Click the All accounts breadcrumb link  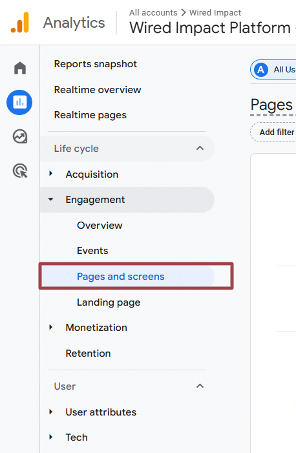tap(153, 13)
